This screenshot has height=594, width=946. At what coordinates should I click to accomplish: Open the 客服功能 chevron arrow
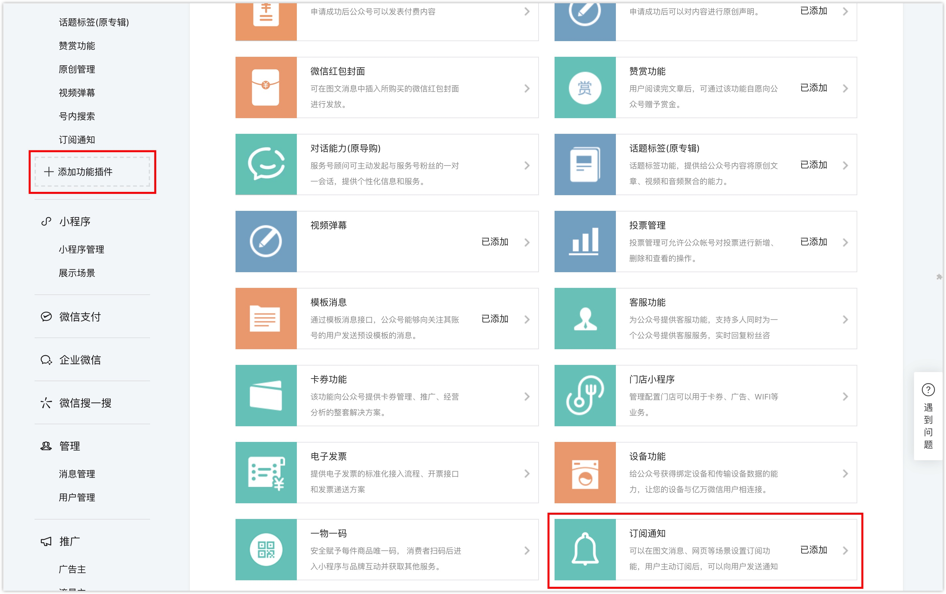pyautogui.click(x=846, y=320)
